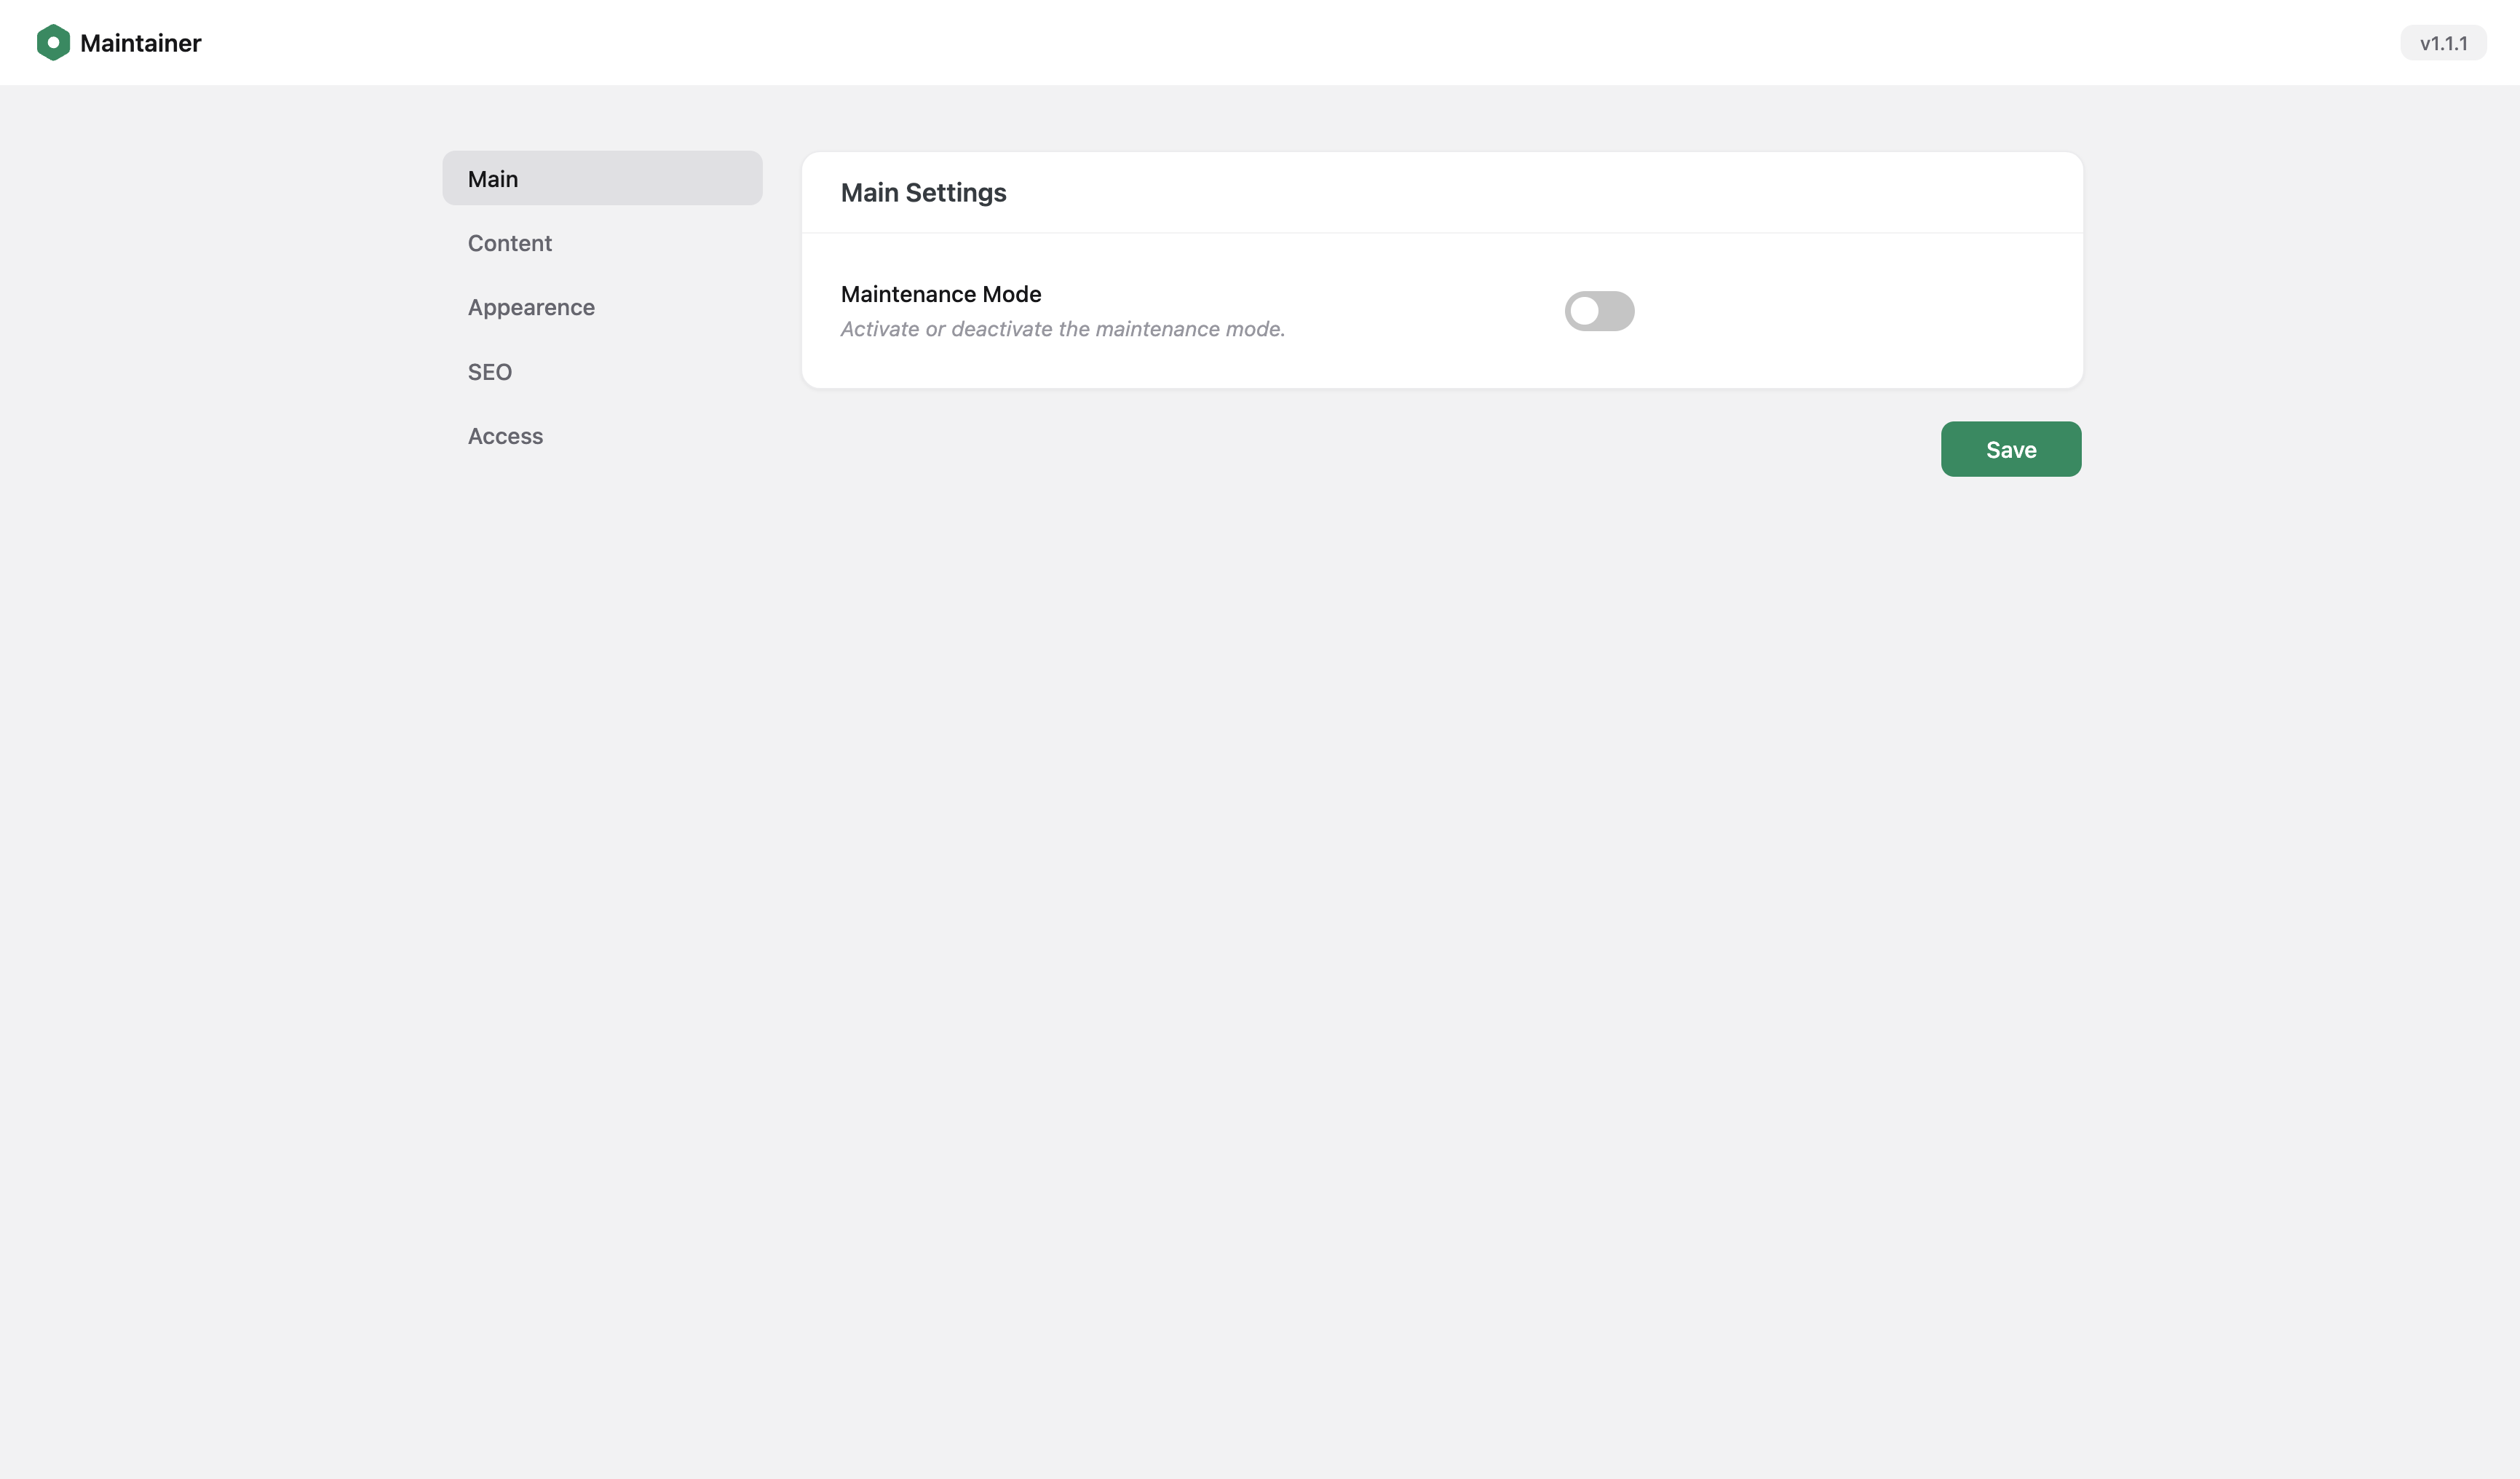Click the word Save on the button

[2011, 450]
